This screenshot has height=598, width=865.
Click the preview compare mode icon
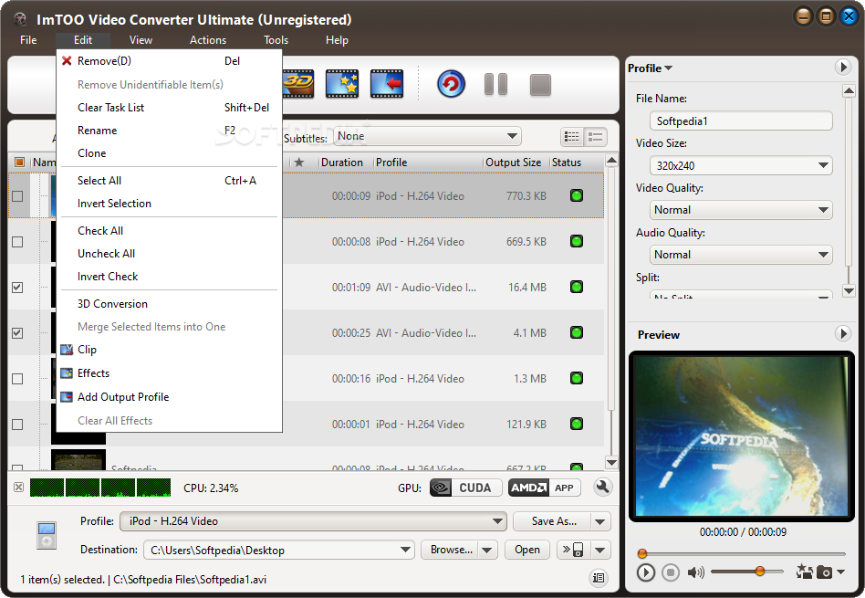804,572
